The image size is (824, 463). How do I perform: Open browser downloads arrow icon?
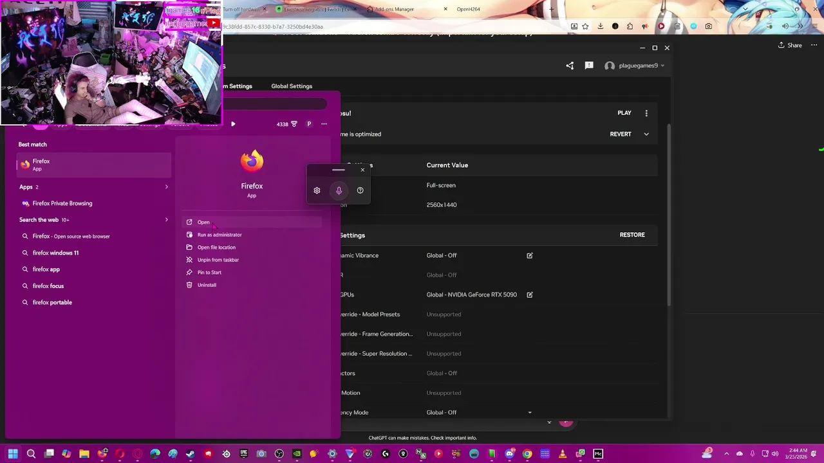(x=600, y=26)
